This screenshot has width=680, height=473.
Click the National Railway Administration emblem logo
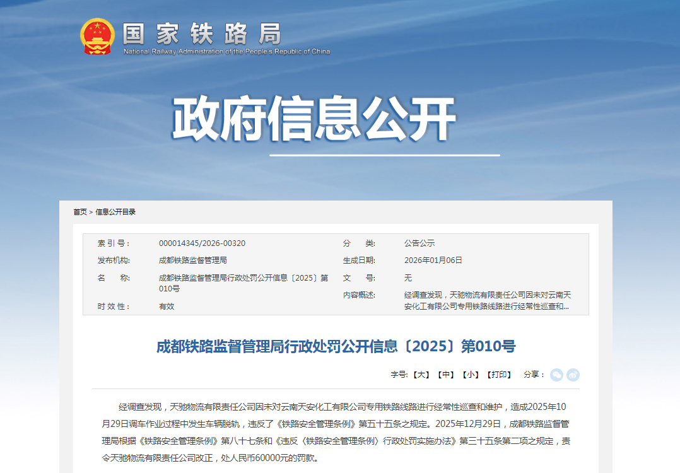[x=98, y=36]
